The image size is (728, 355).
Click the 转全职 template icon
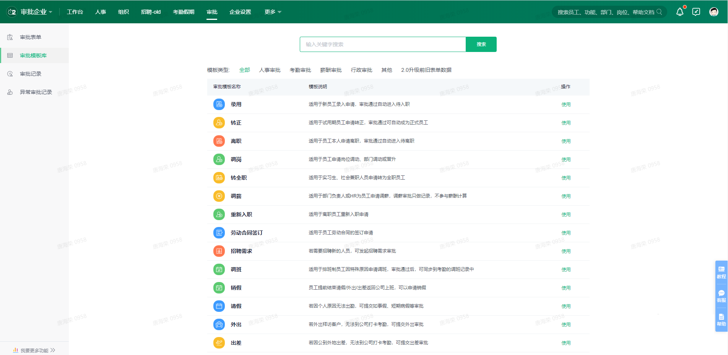point(219,178)
